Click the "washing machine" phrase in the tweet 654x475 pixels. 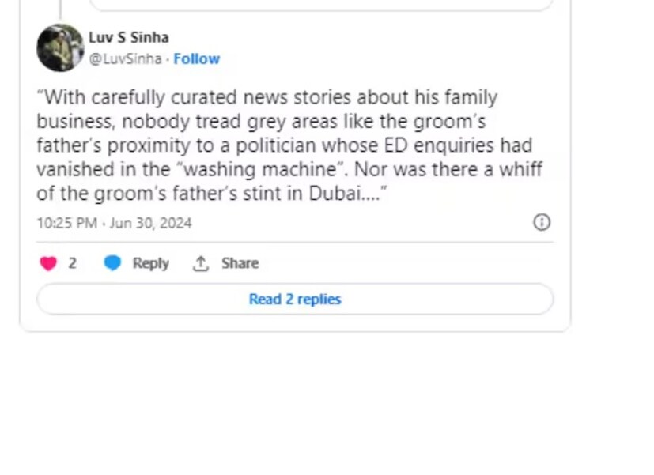(267, 170)
